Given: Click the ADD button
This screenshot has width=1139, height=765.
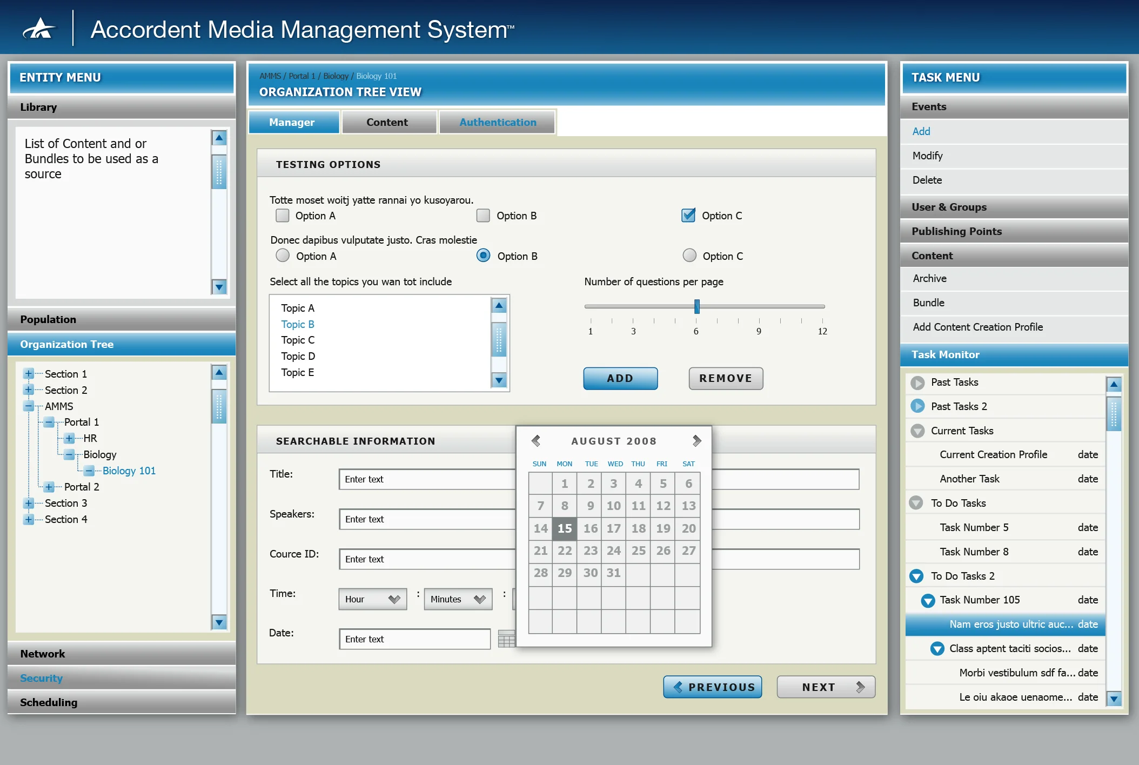Looking at the screenshot, I should (x=620, y=378).
